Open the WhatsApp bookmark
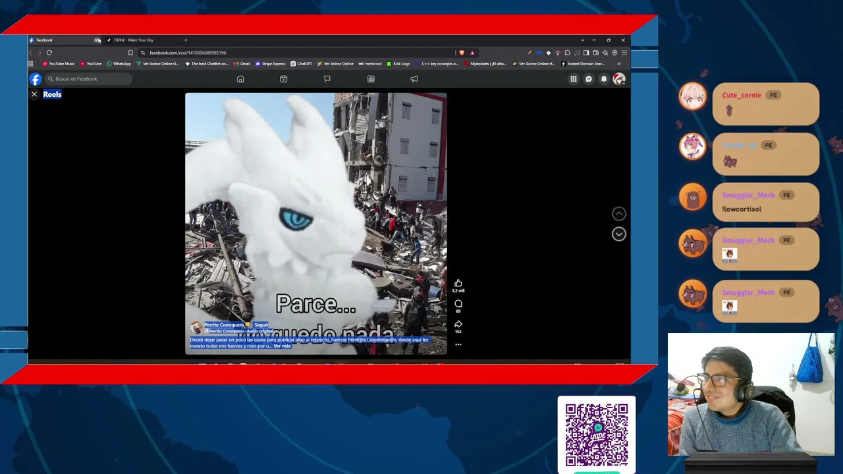This screenshot has width=843, height=474. click(x=119, y=64)
